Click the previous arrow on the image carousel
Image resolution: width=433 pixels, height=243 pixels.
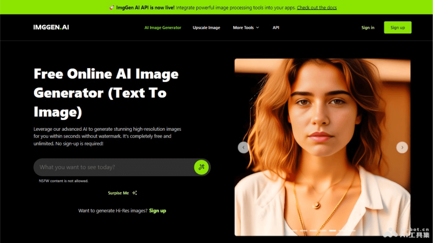[243, 147]
